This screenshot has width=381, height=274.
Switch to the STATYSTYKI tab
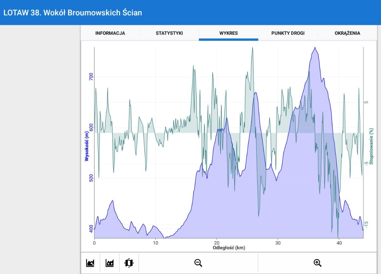pos(169,33)
